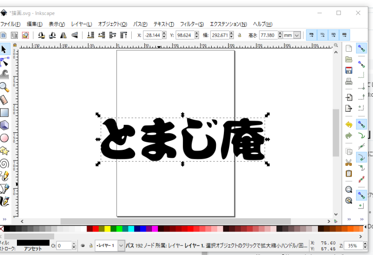The height and width of the screenshot is (255, 373).
Task: Open the ファイル(F) menu
Action: tap(10, 24)
